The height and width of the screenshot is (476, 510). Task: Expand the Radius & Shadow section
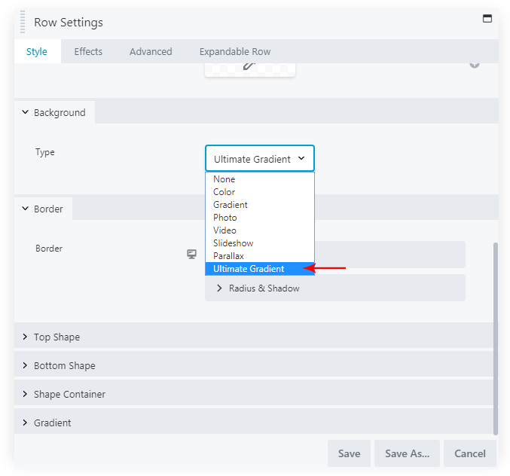264,288
